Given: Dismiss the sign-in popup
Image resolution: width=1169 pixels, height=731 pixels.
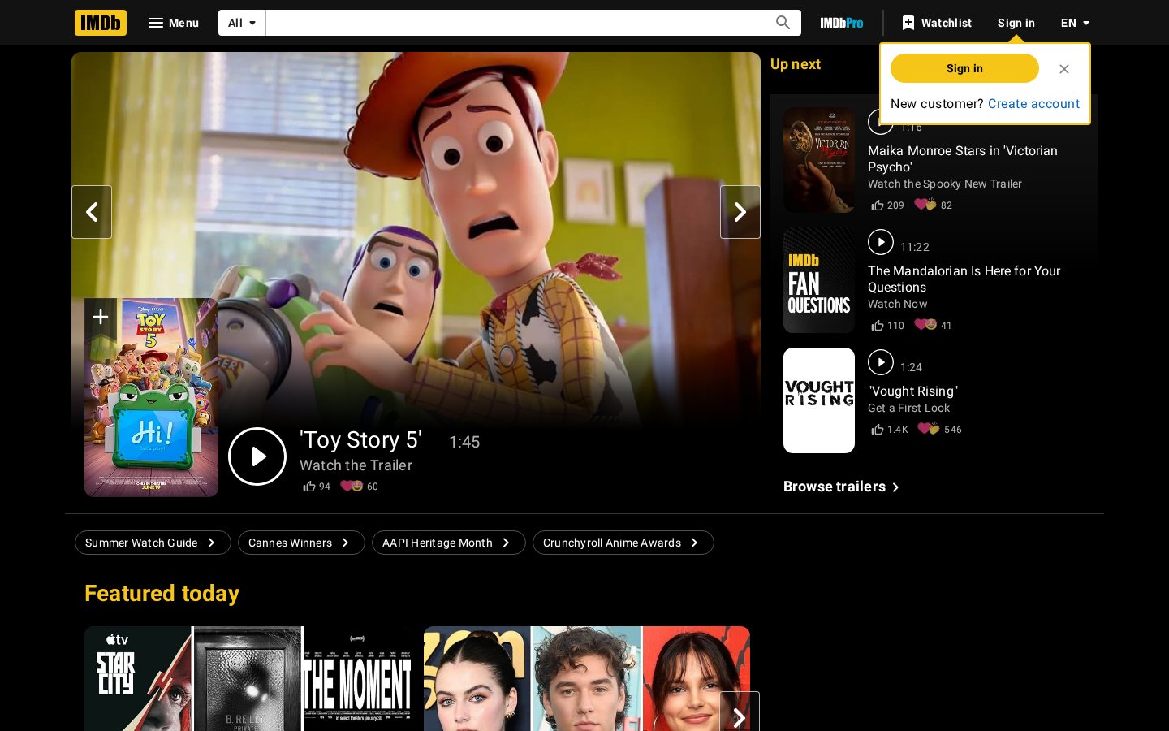Looking at the screenshot, I should click(1064, 69).
